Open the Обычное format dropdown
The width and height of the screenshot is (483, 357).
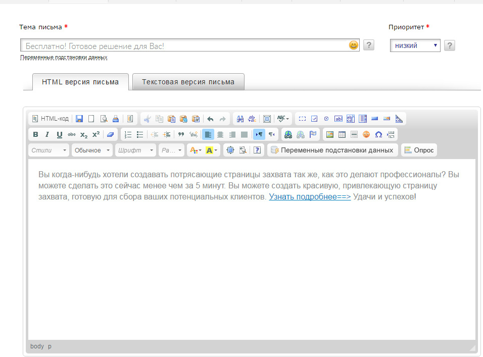(x=92, y=150)
